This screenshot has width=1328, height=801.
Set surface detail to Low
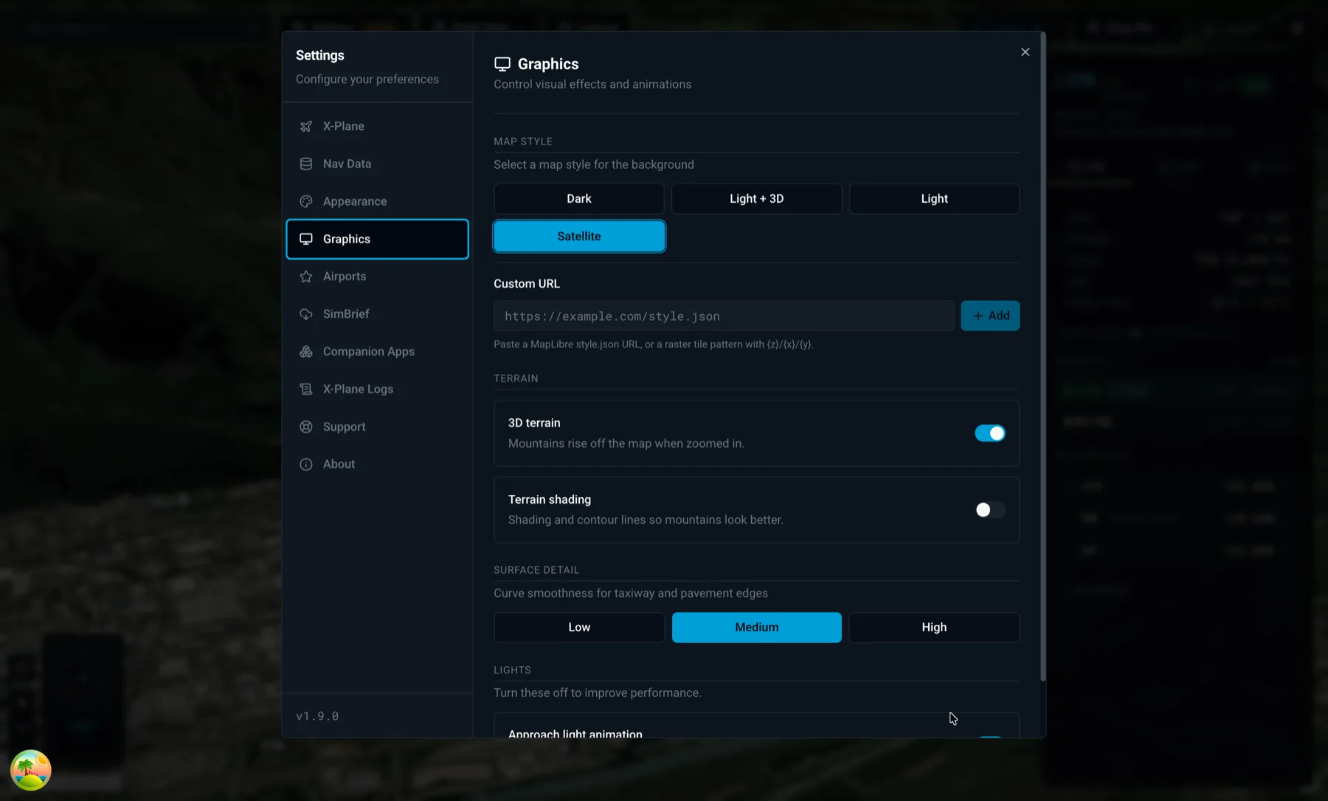[x=579, y=628]
